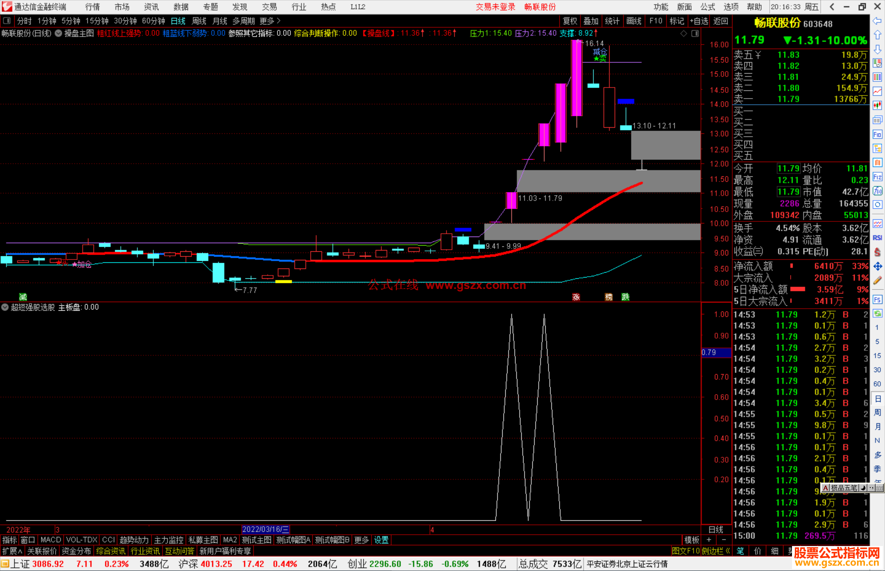Screen dimensions: 885x571
Task: Open the 资讯 menu
Action: (151, 7)
